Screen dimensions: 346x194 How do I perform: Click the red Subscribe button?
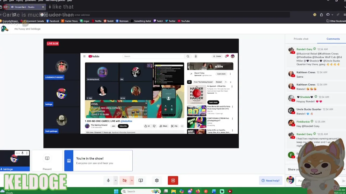pyautogui.click(x=123, y=126)
